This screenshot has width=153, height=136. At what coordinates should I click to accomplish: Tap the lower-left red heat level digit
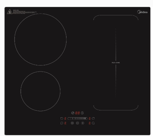click(x=65, y=123)
